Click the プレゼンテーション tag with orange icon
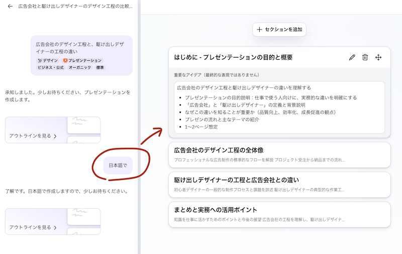 click(x=82, y=60)
